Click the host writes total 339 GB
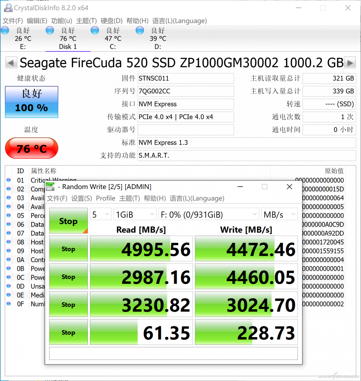This screenshot has width=361, height=381. pos(329,91)
